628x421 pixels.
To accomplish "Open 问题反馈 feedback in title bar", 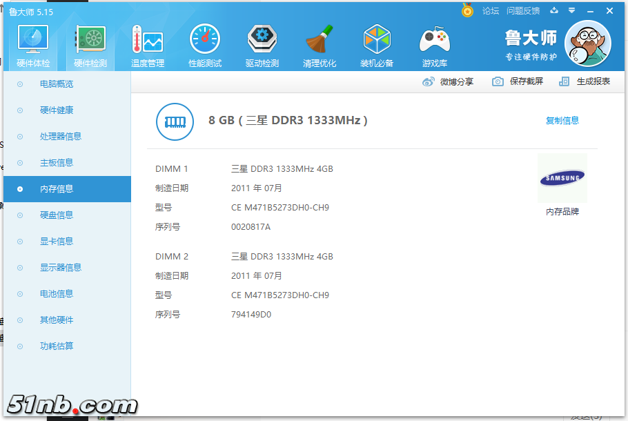I will [x=522, y=11].
